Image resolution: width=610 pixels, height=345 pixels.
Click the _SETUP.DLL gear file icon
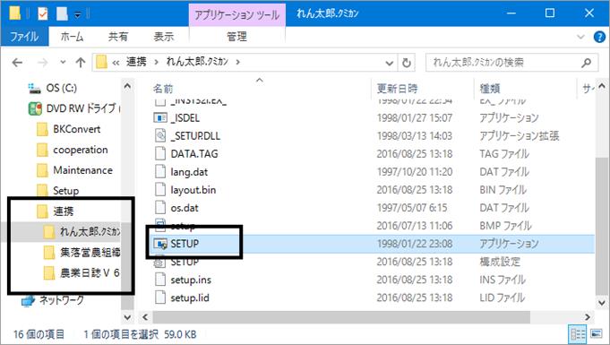click(160, 135)
